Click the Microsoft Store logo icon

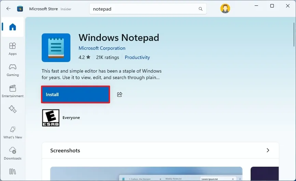(x=20, y=9)
